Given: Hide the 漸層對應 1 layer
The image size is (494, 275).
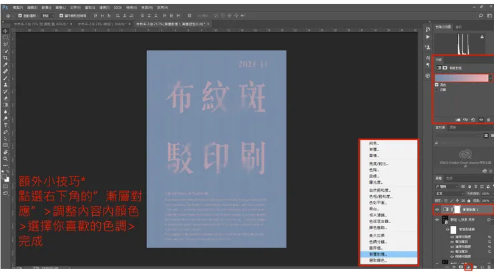Looking at the screenshot, I should click(437, 210).
